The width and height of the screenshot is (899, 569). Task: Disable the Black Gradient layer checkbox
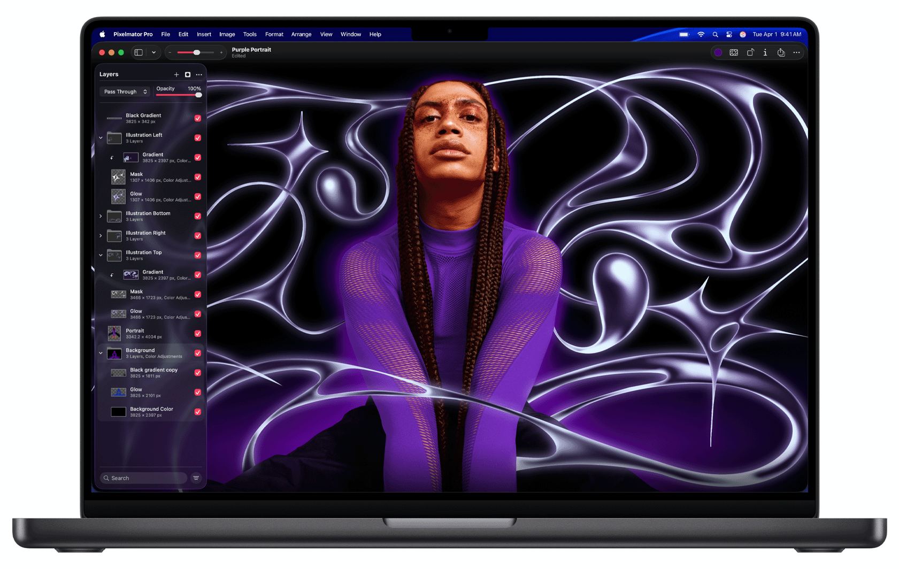point(198,118)
